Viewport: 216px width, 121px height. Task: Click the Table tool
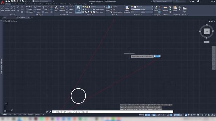point(69,12)
